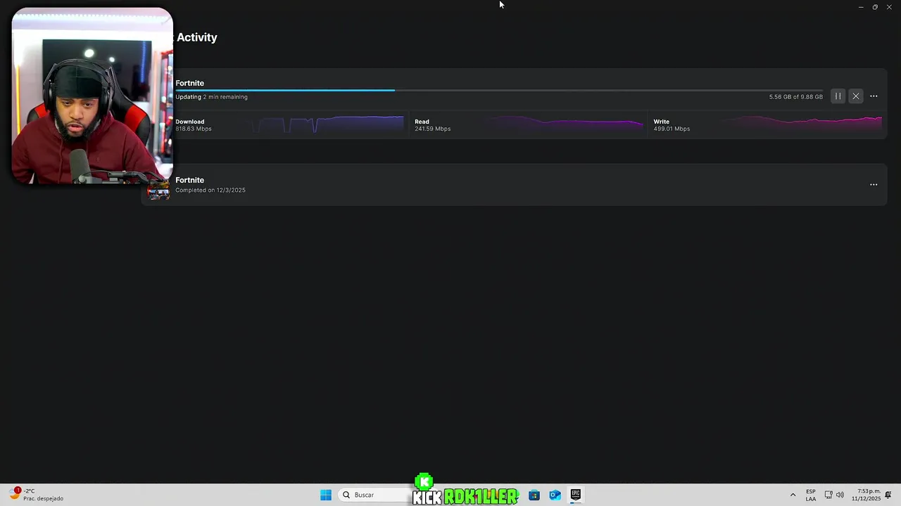
Task: Click the Read 241.59 Mbps value
Action: tap(432, 129)
